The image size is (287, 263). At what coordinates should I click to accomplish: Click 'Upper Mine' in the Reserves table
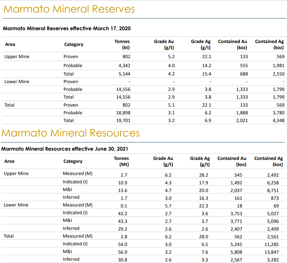point(17,57)
